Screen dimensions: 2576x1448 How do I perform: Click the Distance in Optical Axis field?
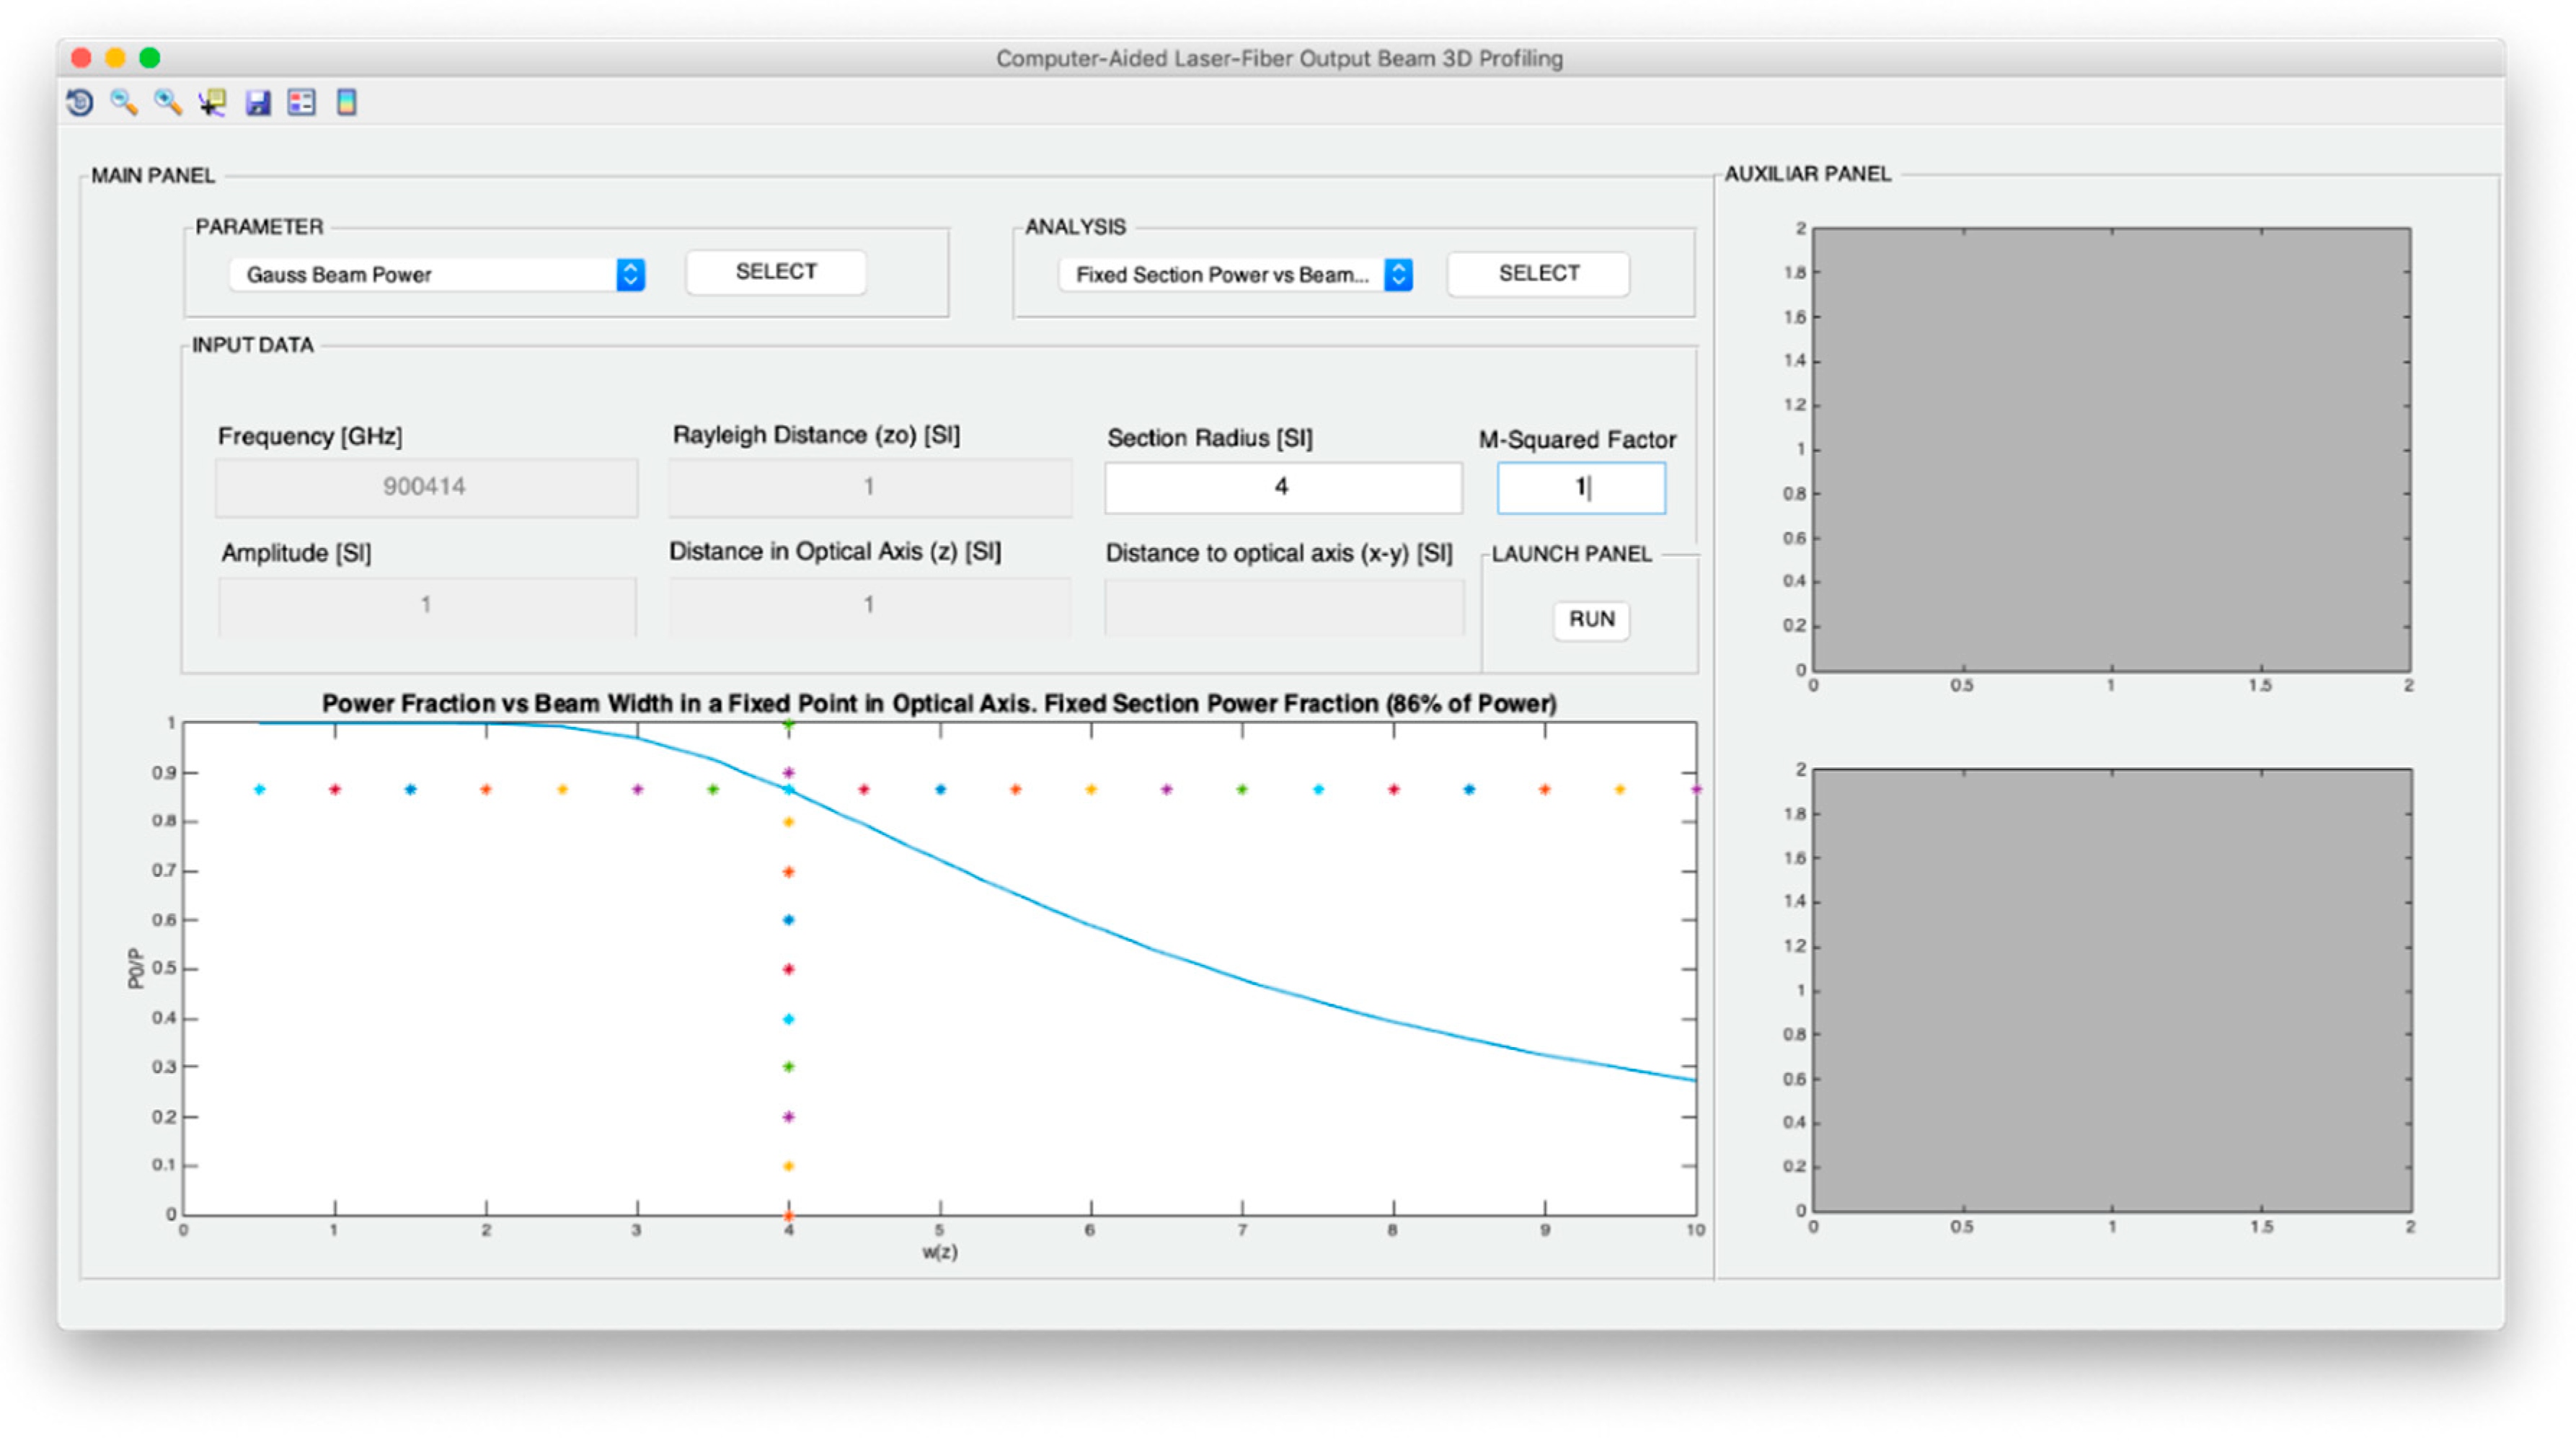pyautogui.click(x=869, y=605)
